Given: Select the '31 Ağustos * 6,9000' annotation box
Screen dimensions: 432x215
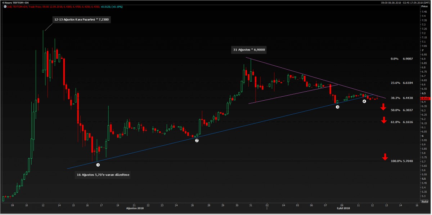Looking at the screenshot, I should tap(249, 50).
